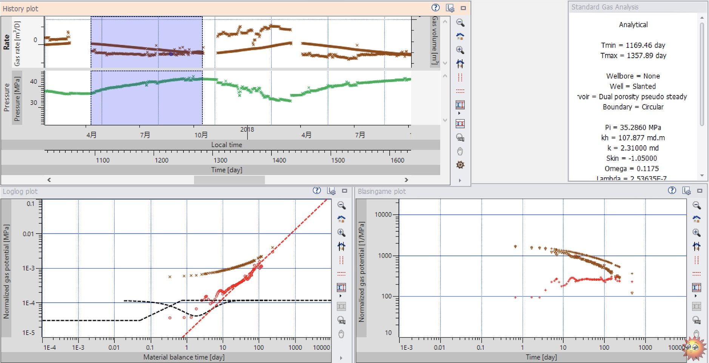Open zoom-to-values tool in Loglog plot
Image resolution: width=709 pixels, height=363 pixels.
tap(341, 320)
